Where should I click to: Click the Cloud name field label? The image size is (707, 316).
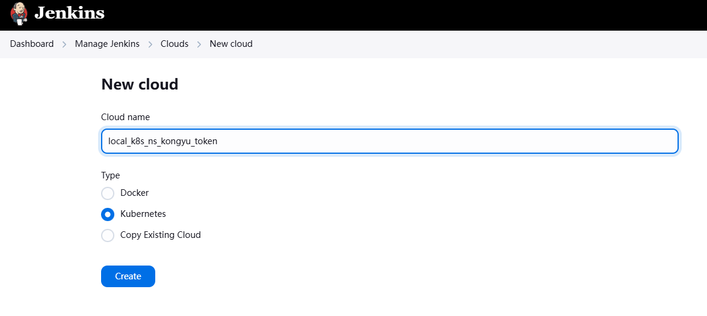tap(126, 117)
